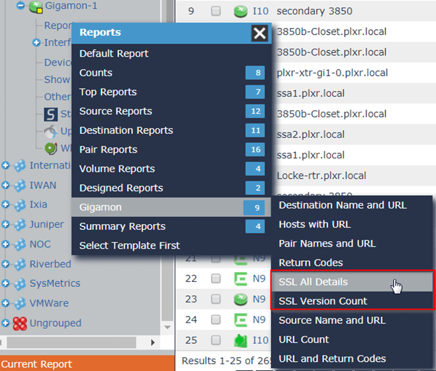Open the Top Reports category
The width and height of the screenshot is (436, 371).
coord(172,92)
